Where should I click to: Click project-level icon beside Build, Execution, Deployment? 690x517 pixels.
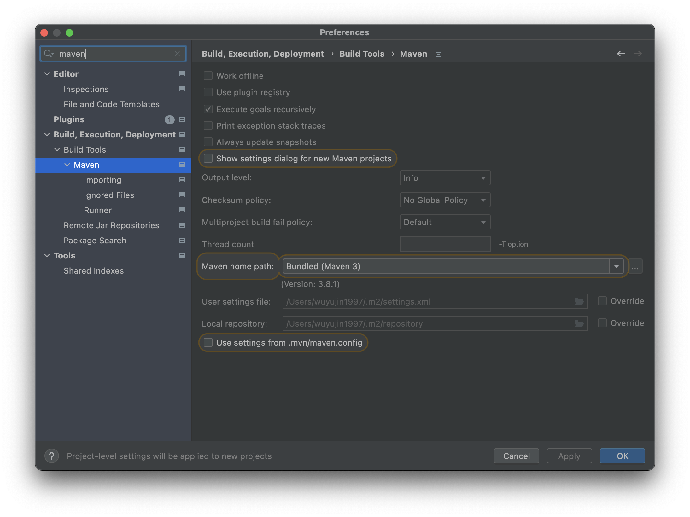click(x=182, y=134)
